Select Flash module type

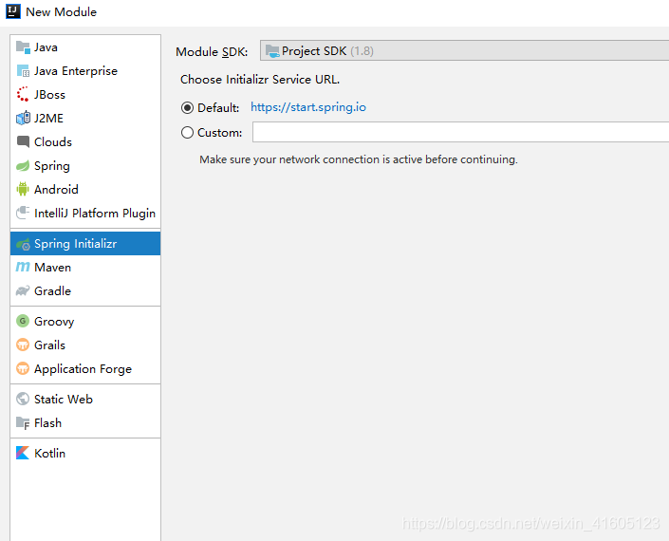[85, 422]
